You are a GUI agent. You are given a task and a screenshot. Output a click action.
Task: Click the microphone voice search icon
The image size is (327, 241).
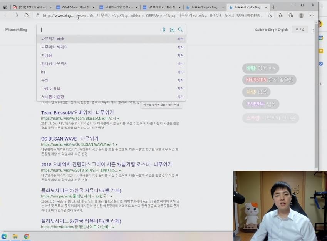tap(164, 30)
